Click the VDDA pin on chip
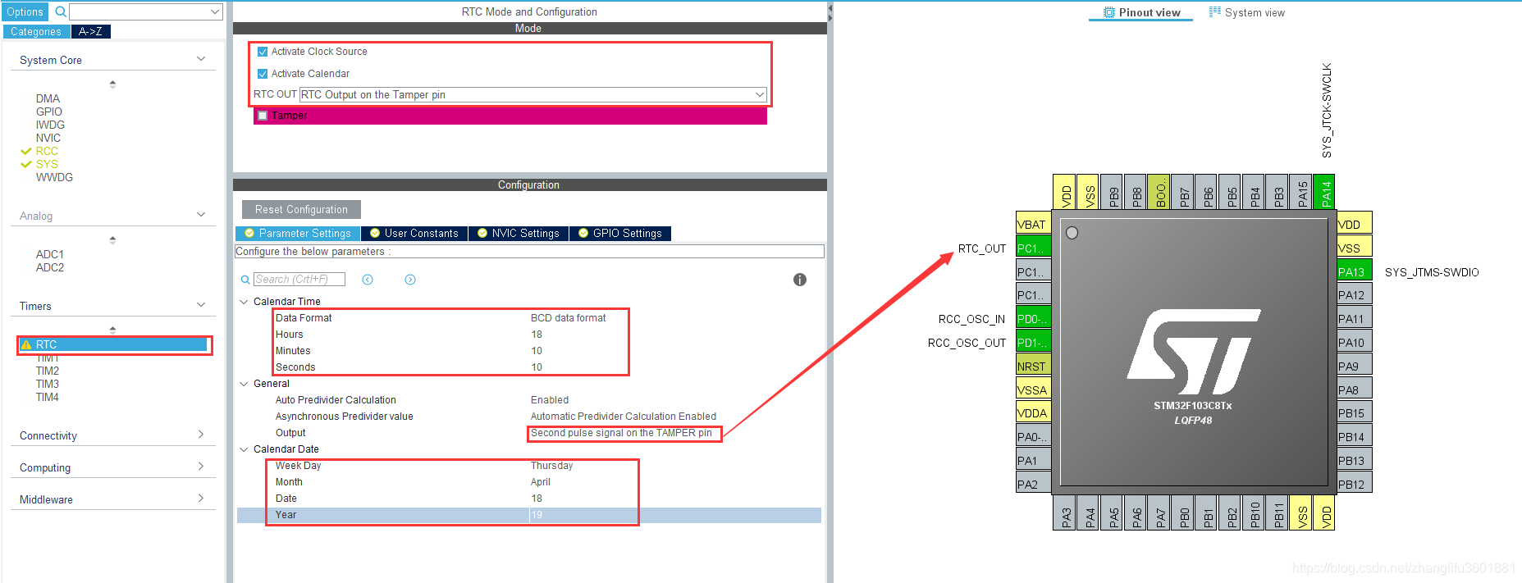 coord(1033,412)
